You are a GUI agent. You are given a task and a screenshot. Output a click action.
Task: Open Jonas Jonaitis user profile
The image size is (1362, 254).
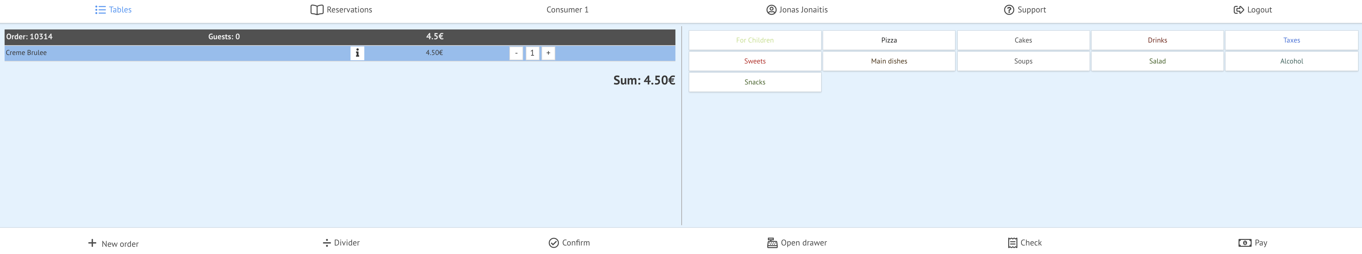pos(797,9)
